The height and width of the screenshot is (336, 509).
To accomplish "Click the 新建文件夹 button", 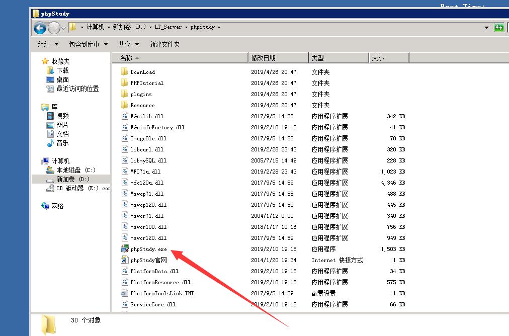I will (164, 44).
